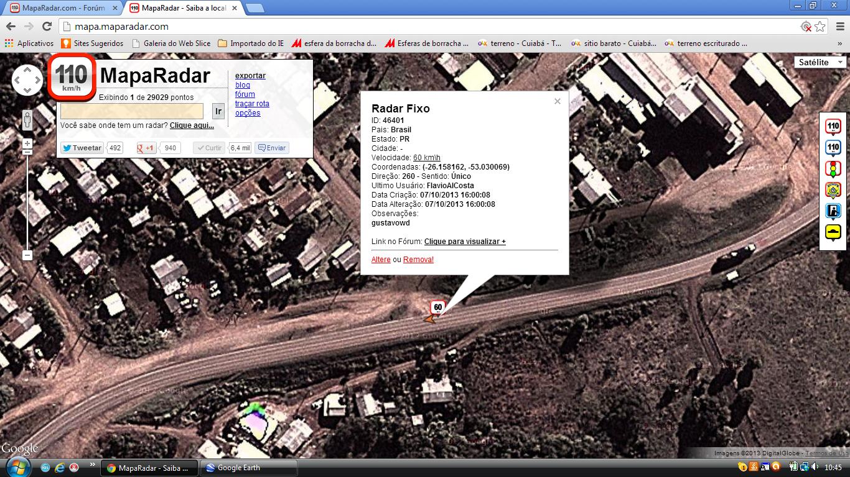The image size is (850, 477).
Task: Open Aplicativos in bookmarks bar
Action: coord(29,43)
